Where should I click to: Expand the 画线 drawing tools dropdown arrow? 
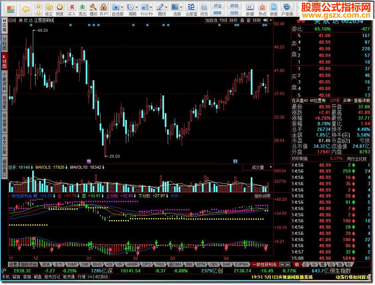coord(166,7)
